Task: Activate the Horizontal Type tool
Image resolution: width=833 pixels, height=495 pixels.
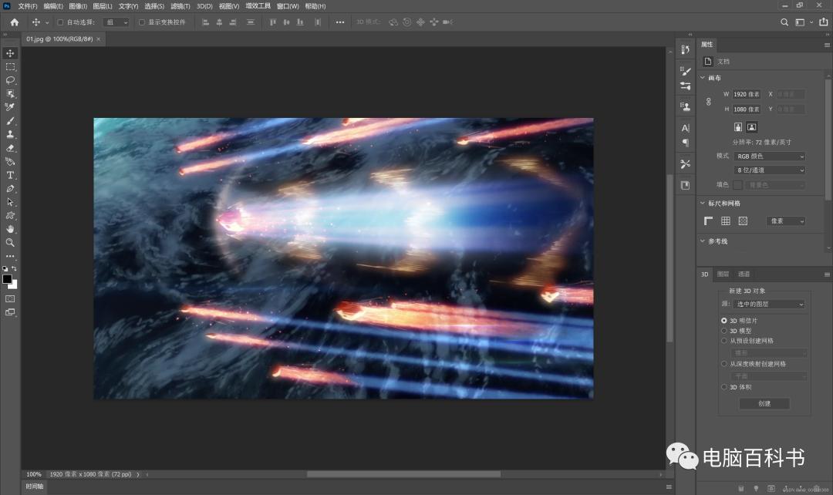Action: (11, 175)
